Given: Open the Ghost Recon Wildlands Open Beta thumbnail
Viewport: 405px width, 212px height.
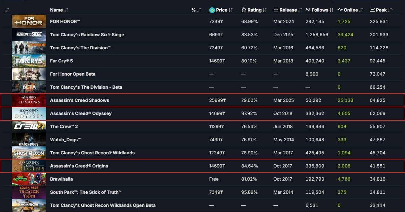Looking at the screenshot, I should (x=29, y=205).
